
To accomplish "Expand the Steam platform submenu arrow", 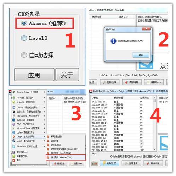I will tap(45, 141).
